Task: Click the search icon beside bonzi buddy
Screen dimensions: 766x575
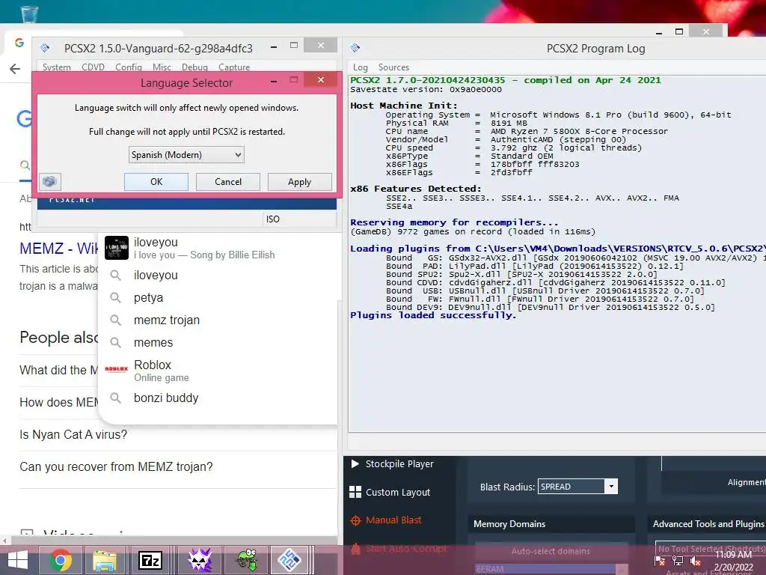Action: 115,398
